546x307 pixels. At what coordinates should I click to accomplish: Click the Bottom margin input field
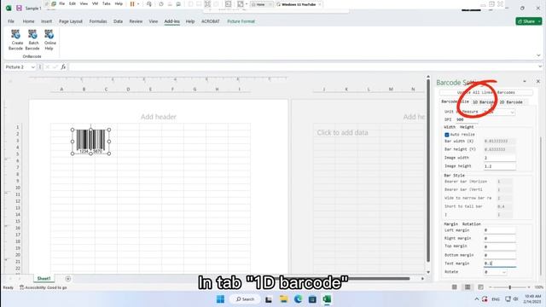pyautogui.click(x=500, y=255)
